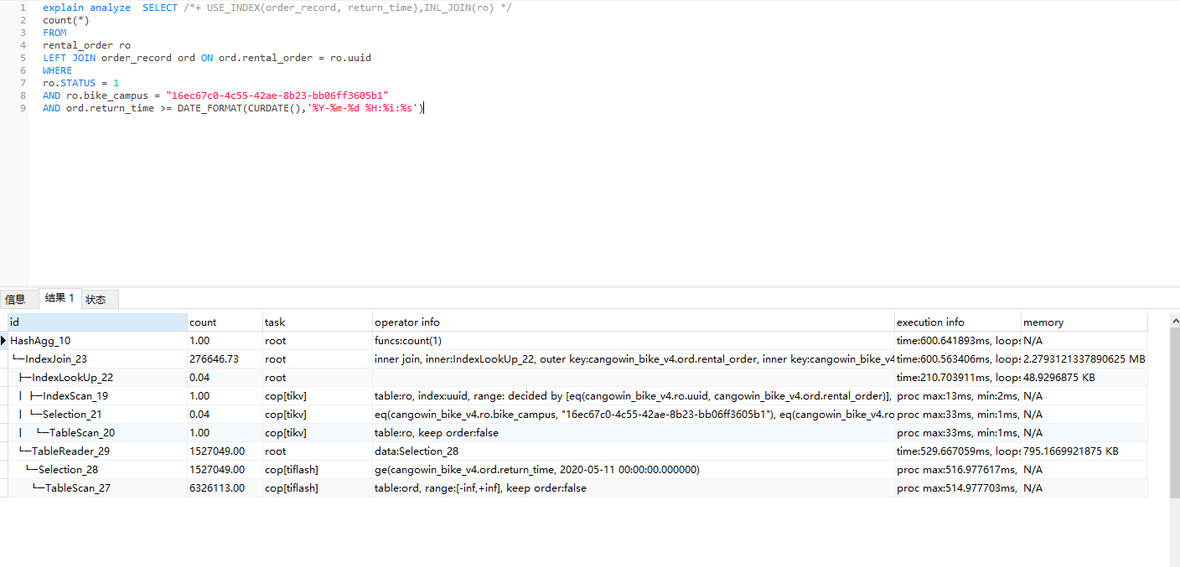Select the IndexScan_19 row
This screenshot has width=1180, height=567.
[x=75, y=396]
